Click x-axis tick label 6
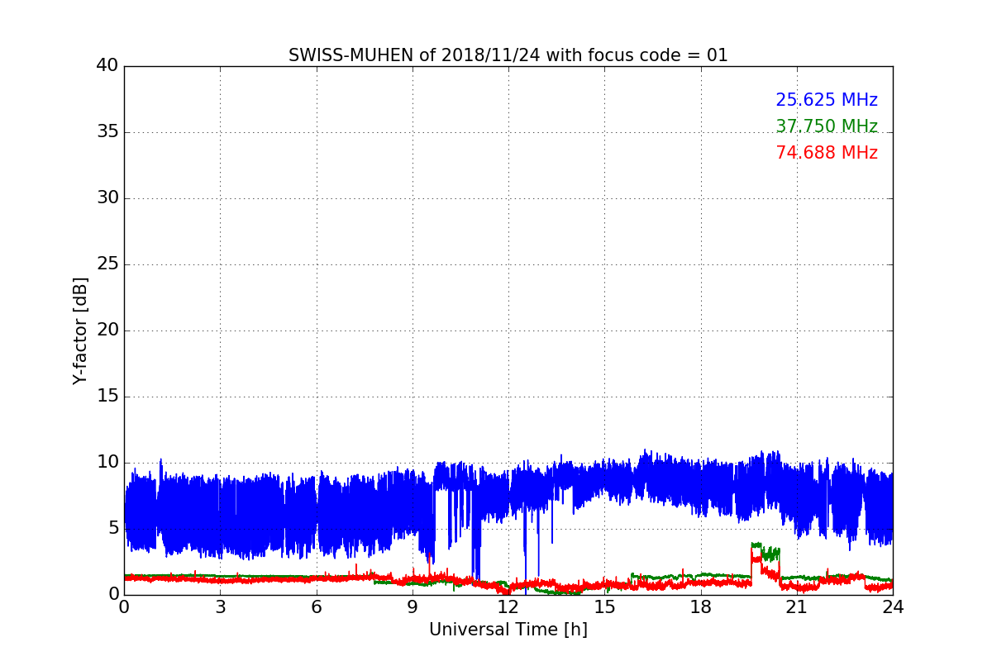This screenshot has width=992, height=661. click(316, 607)
